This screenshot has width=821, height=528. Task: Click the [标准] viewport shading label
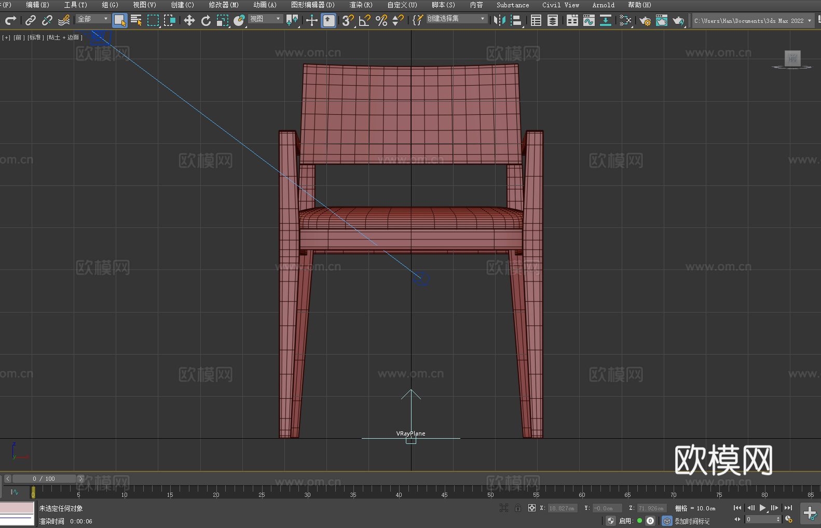pos(35,37)
